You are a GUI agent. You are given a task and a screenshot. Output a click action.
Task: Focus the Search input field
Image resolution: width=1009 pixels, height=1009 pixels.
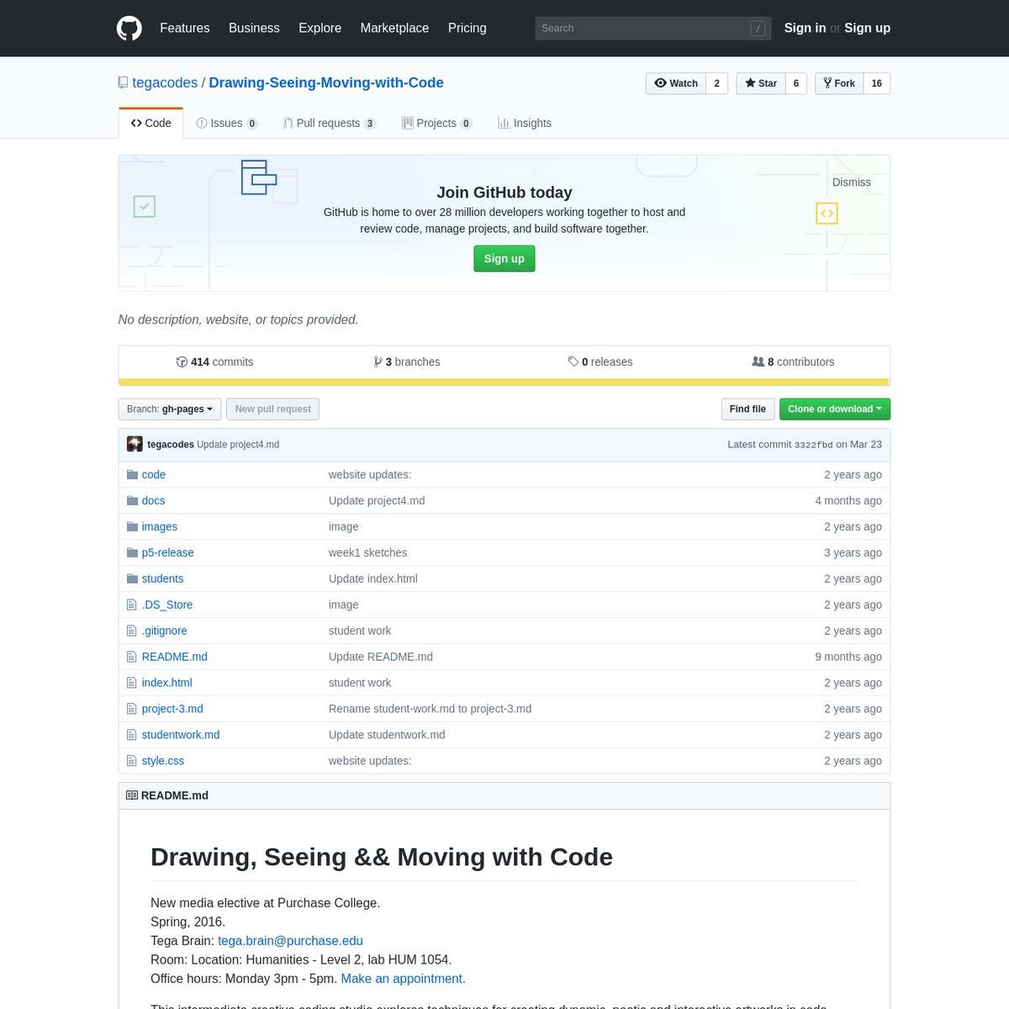(652, 28)
